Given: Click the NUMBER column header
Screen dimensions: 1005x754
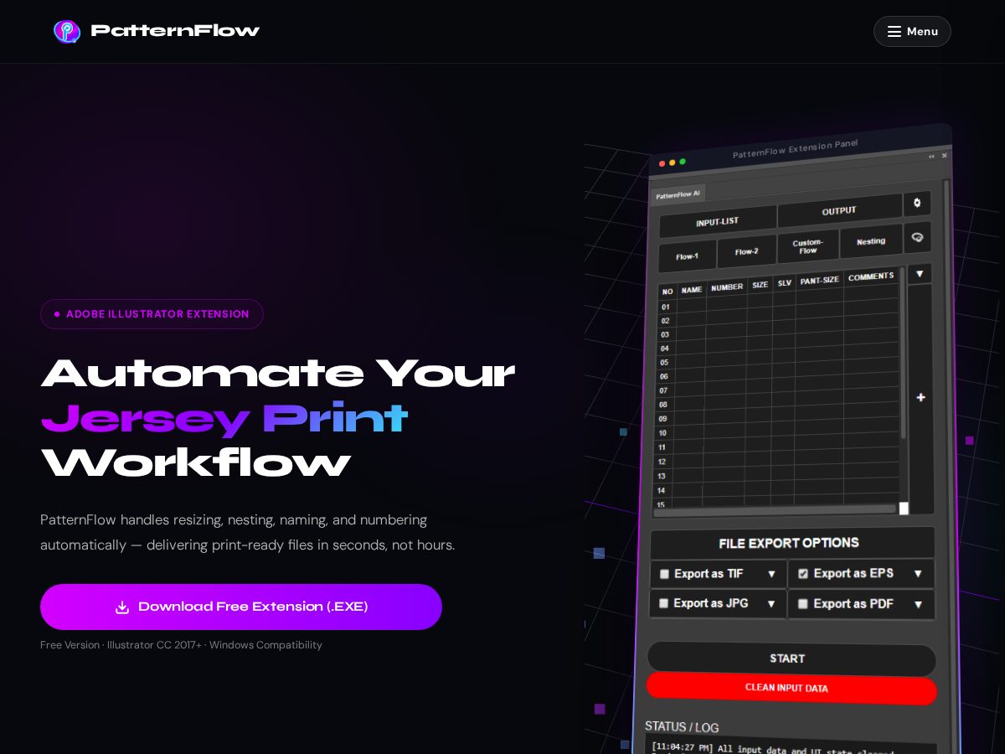Looking at the screenshot, I should coord(727,287).
